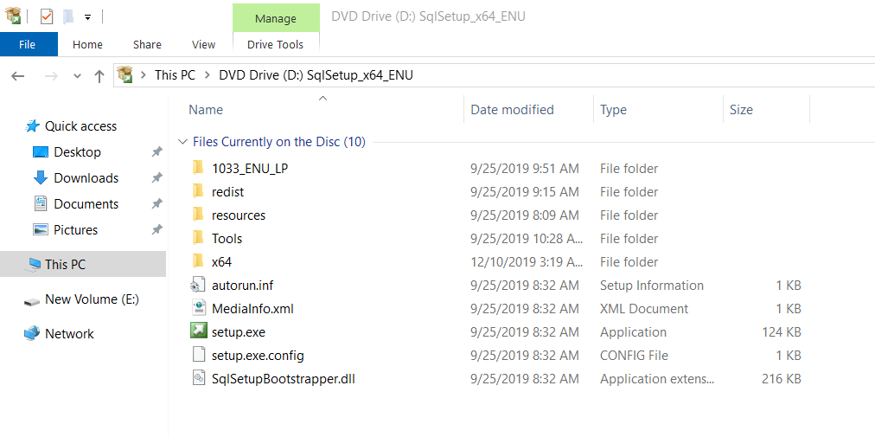Screen dimensions: 875x437
Task: Switch to the Home ribbon tab
Action: (x=87, y=44)
